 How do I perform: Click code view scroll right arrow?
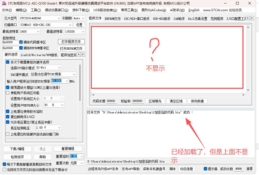(243, 95)
